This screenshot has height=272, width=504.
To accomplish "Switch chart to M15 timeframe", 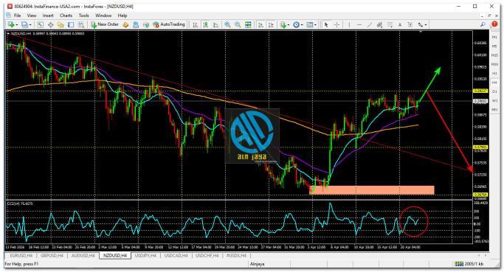I will tap(494, 55).
